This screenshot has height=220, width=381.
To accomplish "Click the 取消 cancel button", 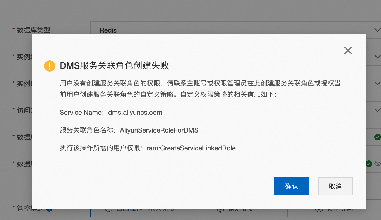I will tap(335, 186).
